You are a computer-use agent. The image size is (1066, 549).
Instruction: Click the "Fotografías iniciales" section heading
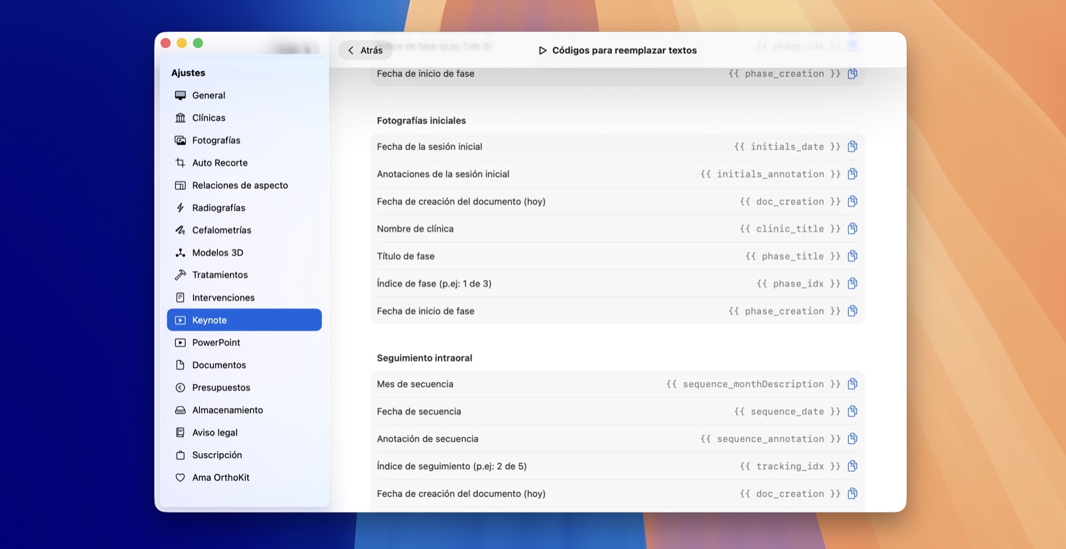click(421, 120)
